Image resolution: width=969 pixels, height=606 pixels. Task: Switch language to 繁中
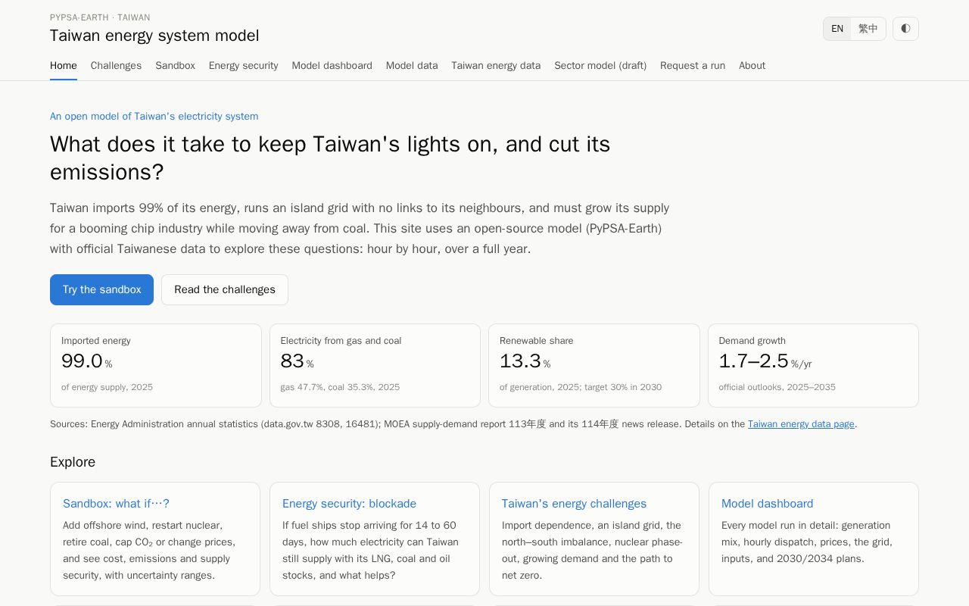868,29
